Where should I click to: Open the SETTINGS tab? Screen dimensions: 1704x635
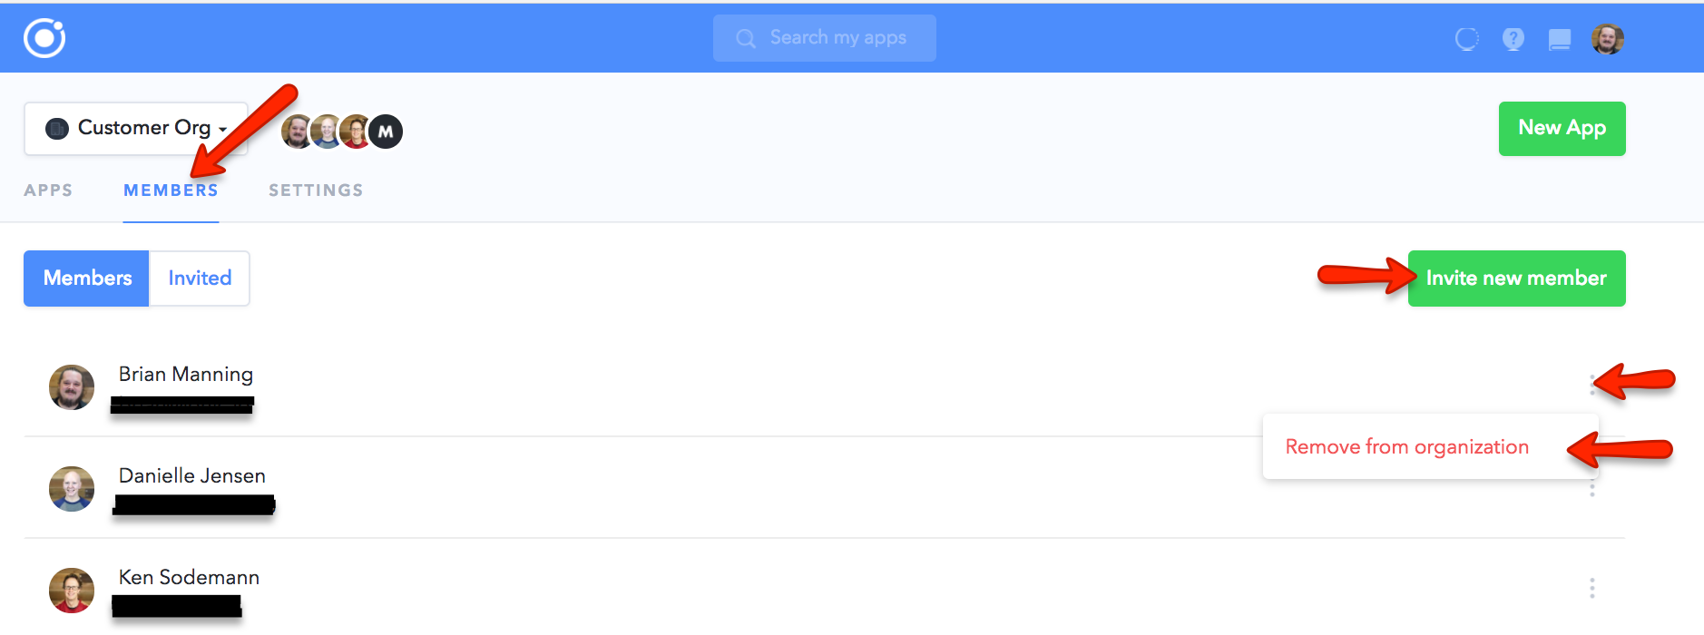pyautogui.click(x=316, y=190)
